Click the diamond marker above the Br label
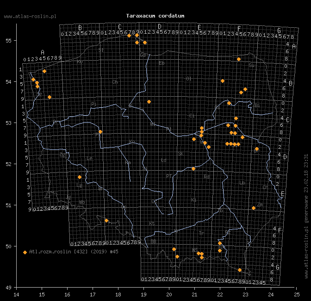Image resolution: width=311 pixels, height=301 pixels. click(257, 149)
